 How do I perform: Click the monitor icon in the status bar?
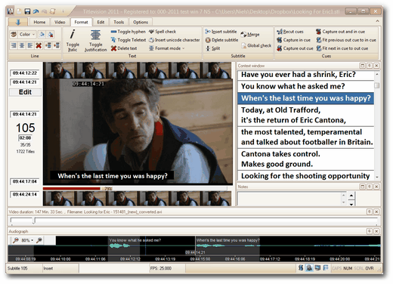coord(317,268)
